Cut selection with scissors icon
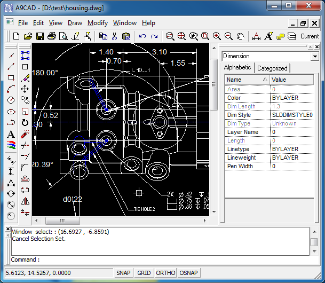Image resolution: width=325 pixels, height=283 pixels. click(114, 36)
